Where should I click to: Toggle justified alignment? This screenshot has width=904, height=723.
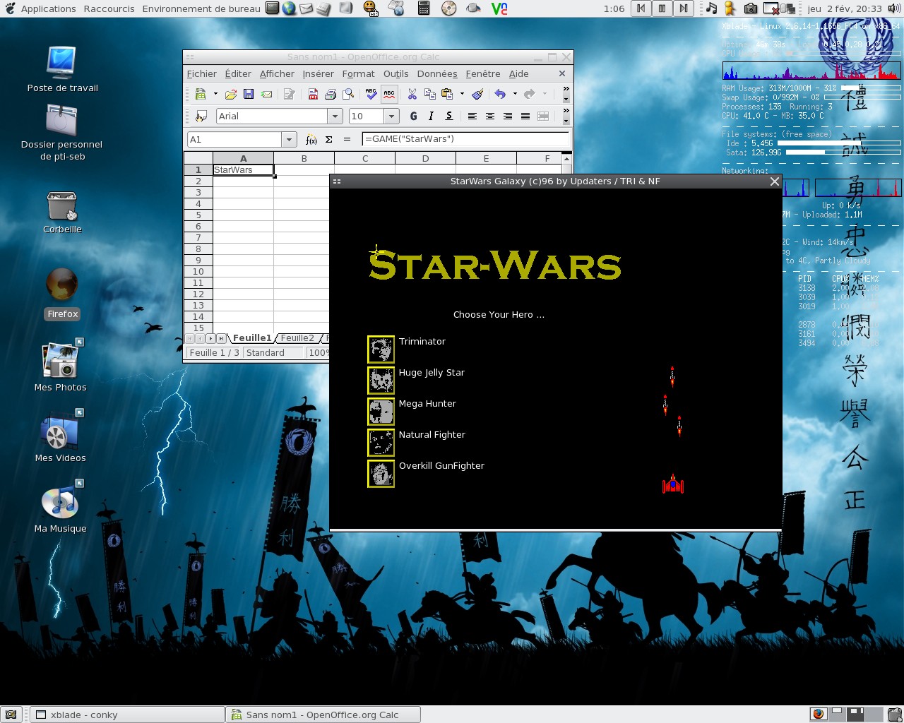[x=525, y=116]
